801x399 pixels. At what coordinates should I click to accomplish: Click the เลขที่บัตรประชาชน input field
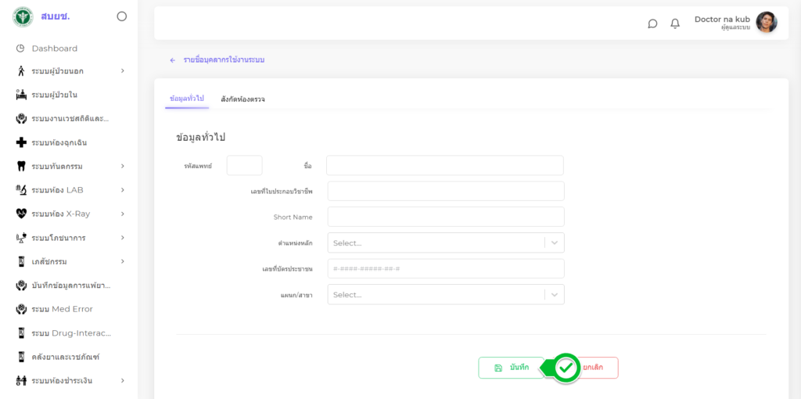click(x=445, y=269)
